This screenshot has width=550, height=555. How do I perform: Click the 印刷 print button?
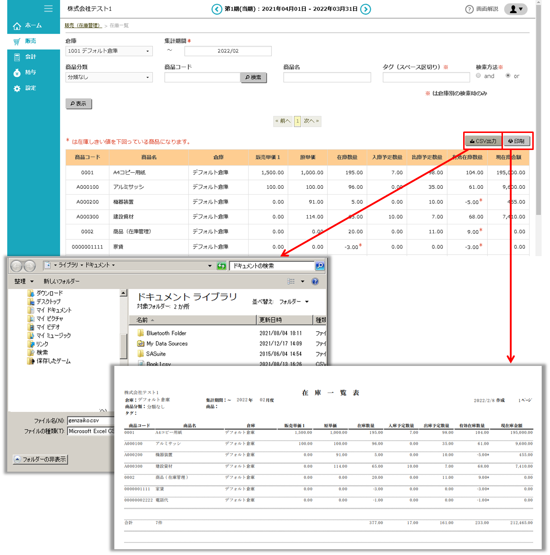(x=516, y=141)
